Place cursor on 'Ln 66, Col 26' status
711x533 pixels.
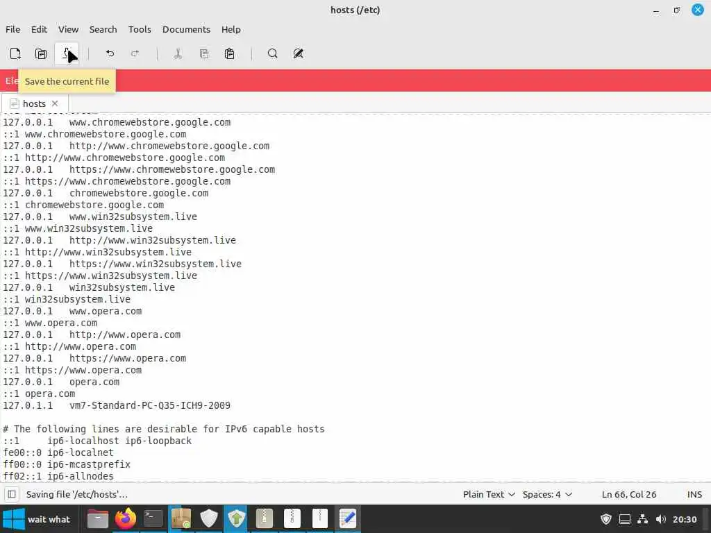[629, 494]
